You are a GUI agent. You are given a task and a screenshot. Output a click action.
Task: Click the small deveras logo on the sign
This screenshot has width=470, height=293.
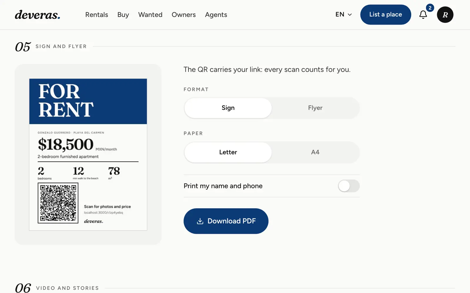pyautogui.click(x=93, y=221)
